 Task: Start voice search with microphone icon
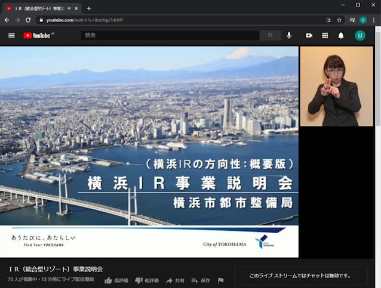[x=289, y=36]
